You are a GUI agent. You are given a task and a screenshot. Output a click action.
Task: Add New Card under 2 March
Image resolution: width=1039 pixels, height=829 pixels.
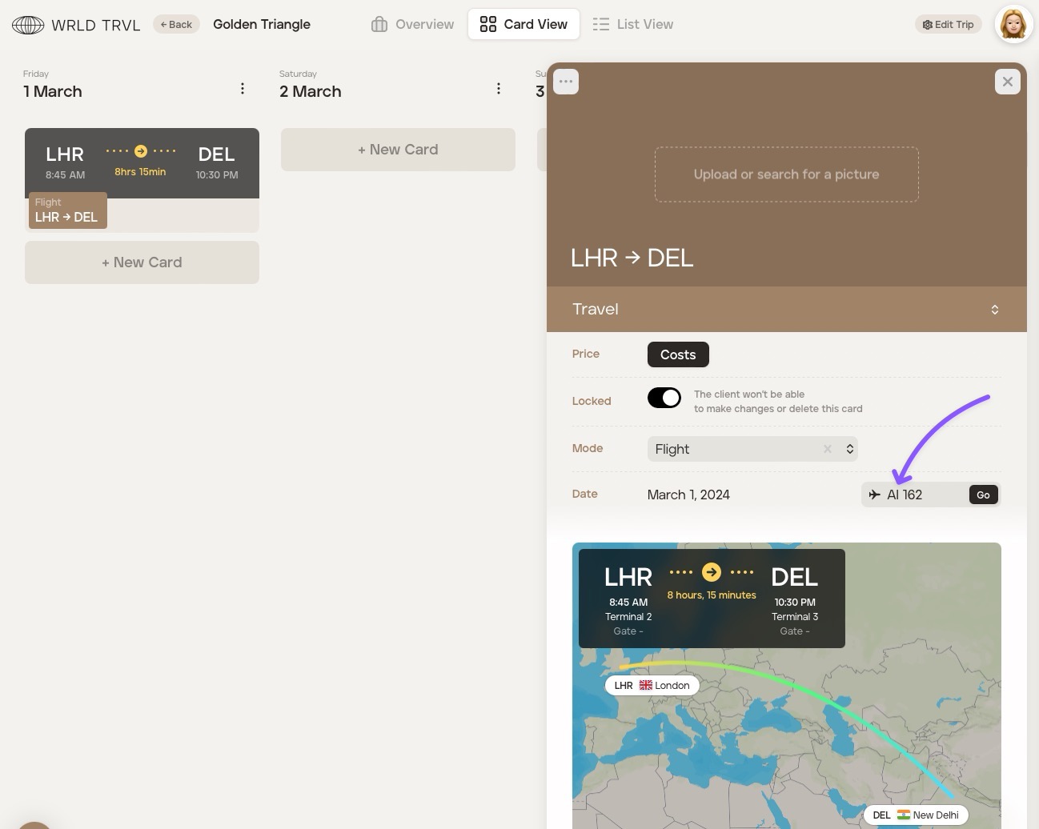coord(398,150)
